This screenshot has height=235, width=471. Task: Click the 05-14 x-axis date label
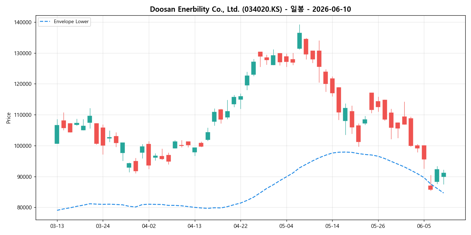pos(332,226)
